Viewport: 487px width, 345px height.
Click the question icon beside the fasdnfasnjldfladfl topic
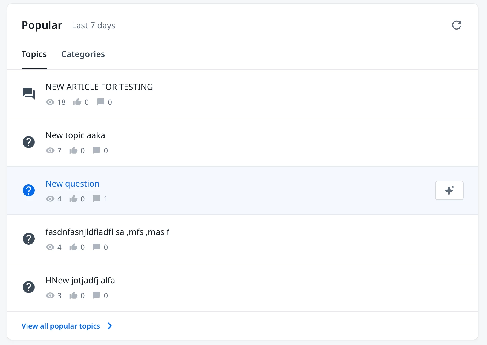click(x=29, y=239)
